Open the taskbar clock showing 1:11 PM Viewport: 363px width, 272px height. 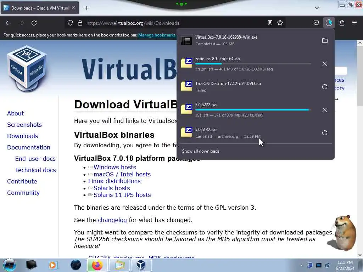pyautogui.click(x=345, y=265)
